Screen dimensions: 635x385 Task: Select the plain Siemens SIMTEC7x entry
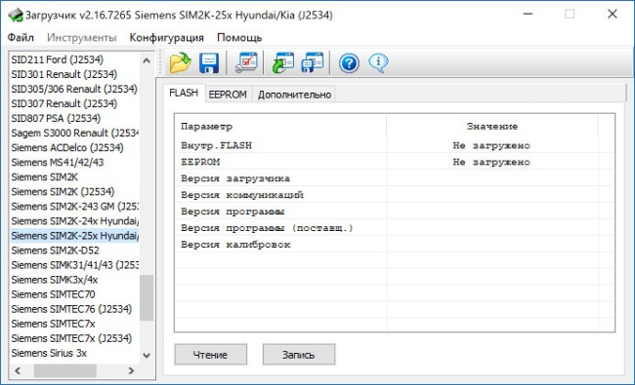74,324
